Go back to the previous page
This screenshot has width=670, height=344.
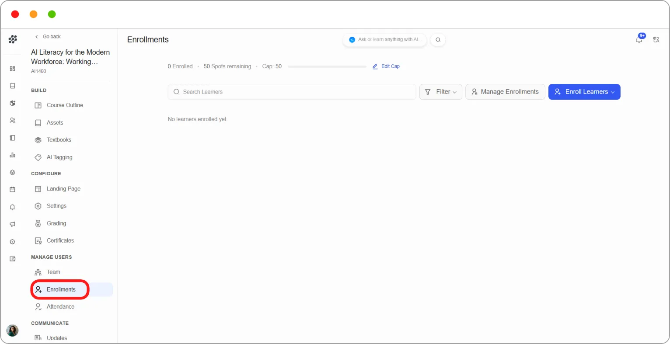48,37
